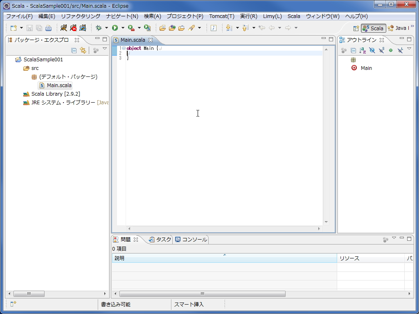Viewport: 419px width, 314px height.
Task: Toggle alphabetical sort in Outline
Action: click(x=363, y=50)
